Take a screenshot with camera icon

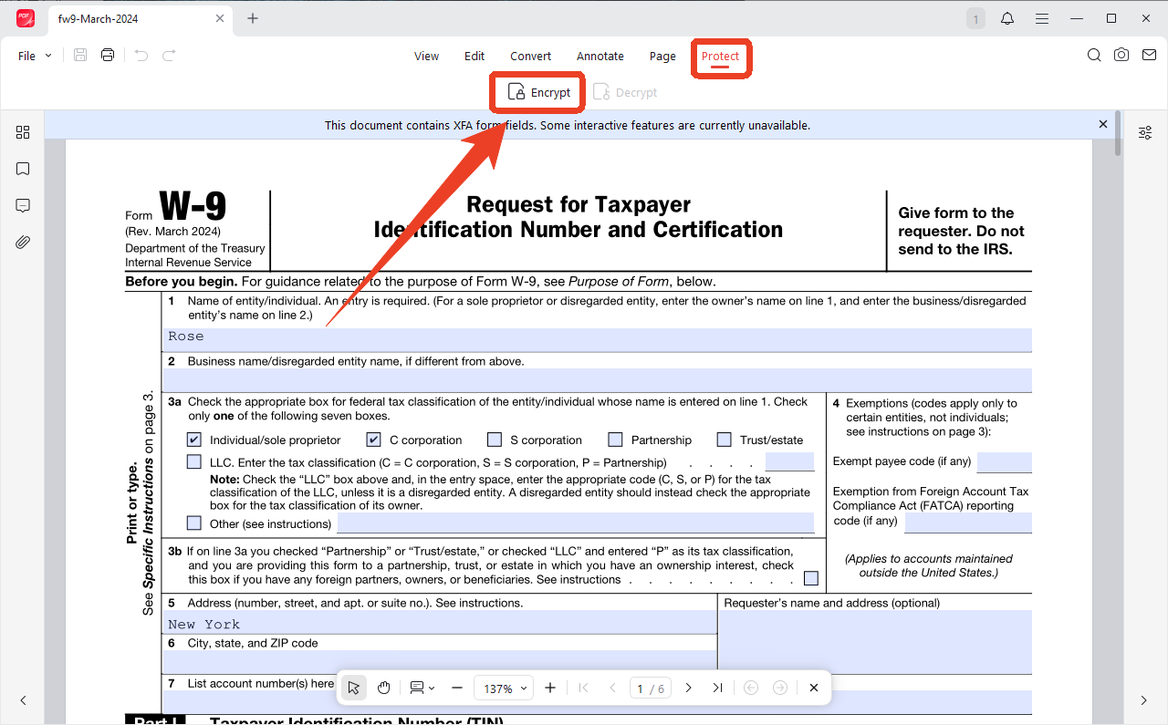[x=1121, y=56]
